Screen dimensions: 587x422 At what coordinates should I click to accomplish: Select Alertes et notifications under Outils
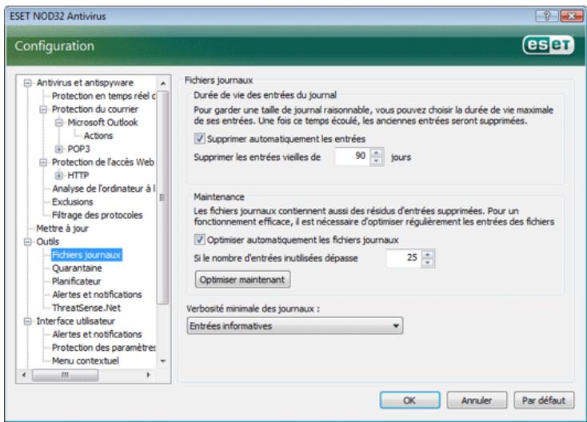[97, 295]
